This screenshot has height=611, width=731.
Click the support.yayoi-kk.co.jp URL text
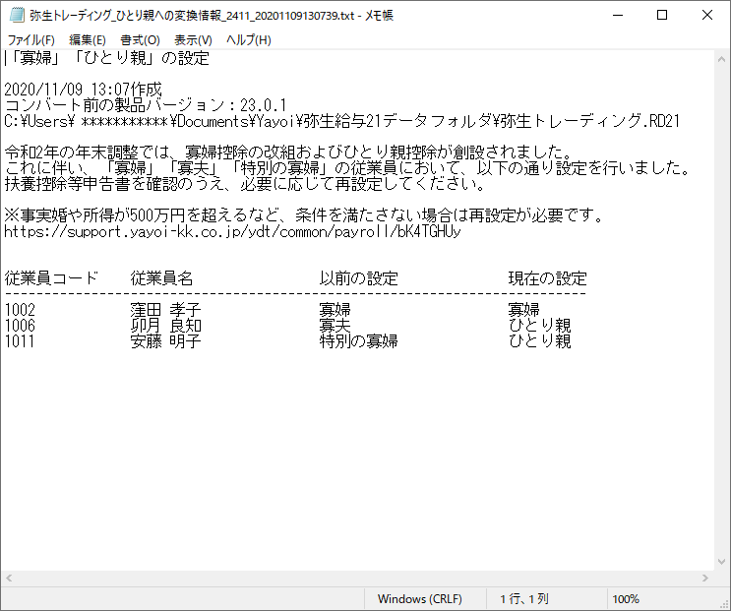pyautogui.click(x=232, y=231)
